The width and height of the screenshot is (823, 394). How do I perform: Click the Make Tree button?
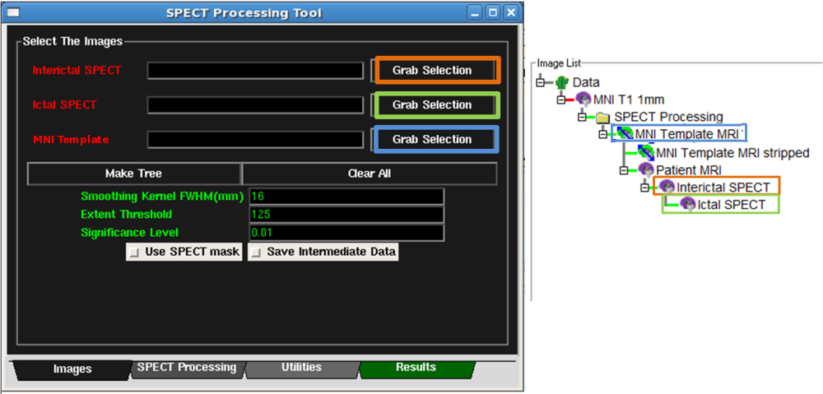[133, 174]
